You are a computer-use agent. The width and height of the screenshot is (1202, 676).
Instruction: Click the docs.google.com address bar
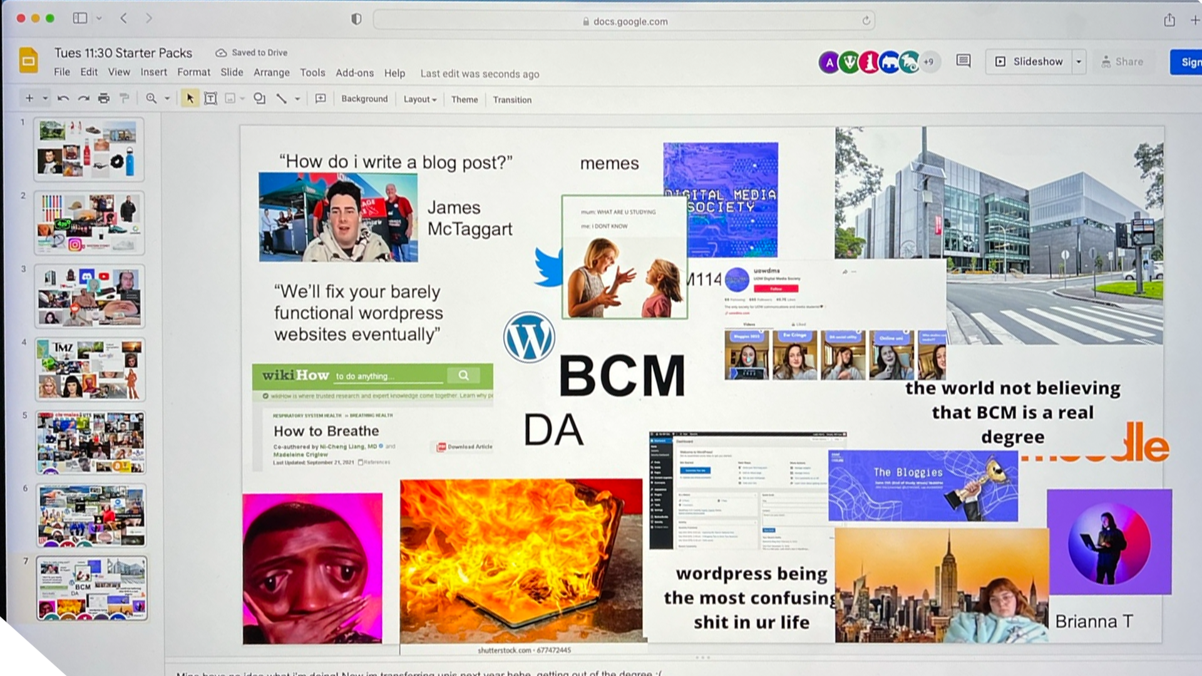coord(624,21)
